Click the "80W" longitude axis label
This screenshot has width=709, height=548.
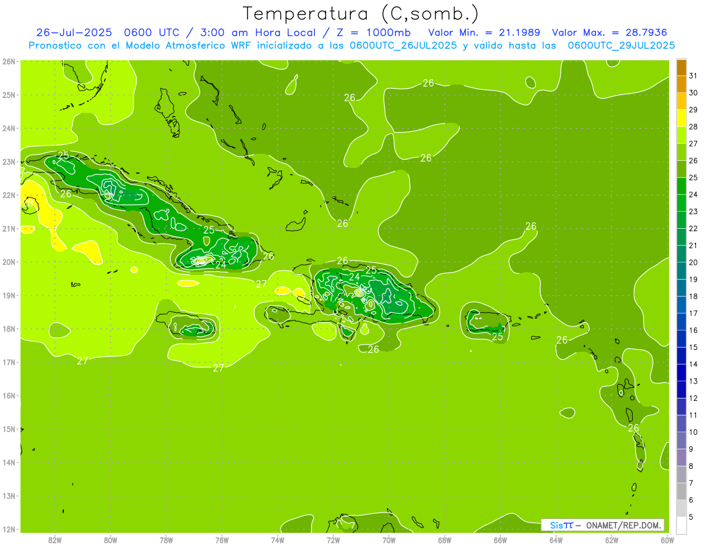[x=110, y=540]
